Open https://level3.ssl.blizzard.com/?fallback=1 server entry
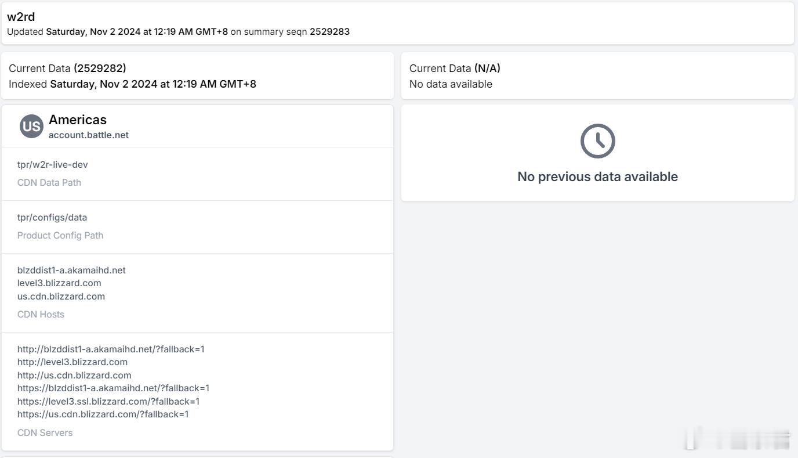 [x=108, y=401]
